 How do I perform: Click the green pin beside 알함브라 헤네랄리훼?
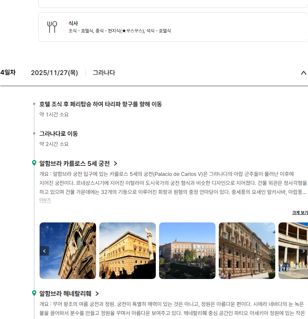click(34, 293)
